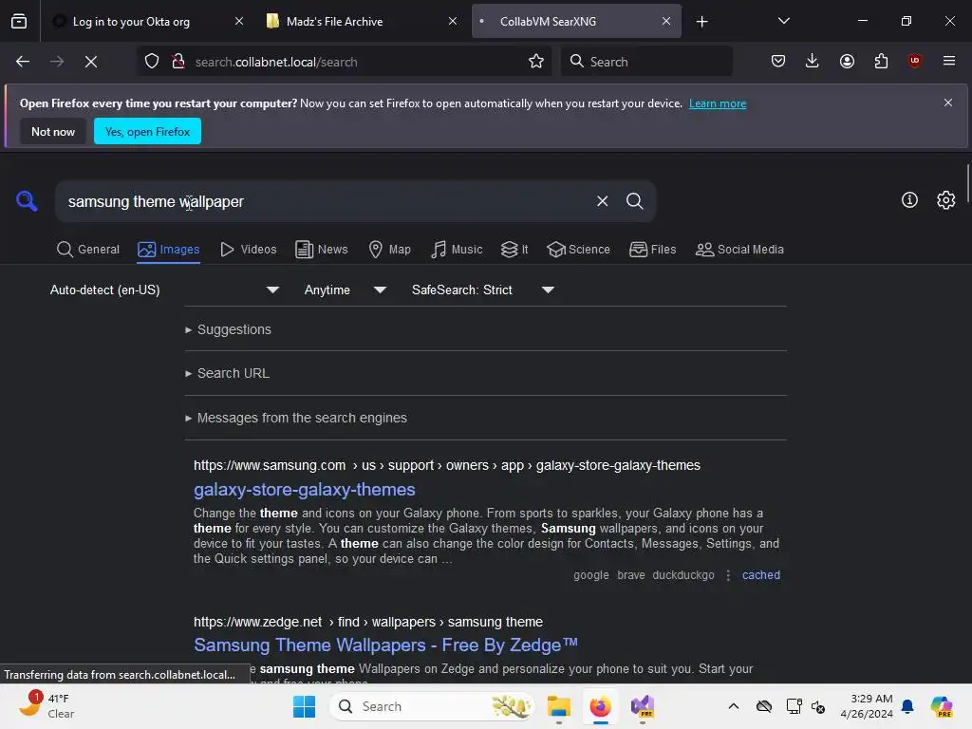The image size is (972, 729).
Task: Dismiss the Firefox startup notification bar
Action: (948, 103)
